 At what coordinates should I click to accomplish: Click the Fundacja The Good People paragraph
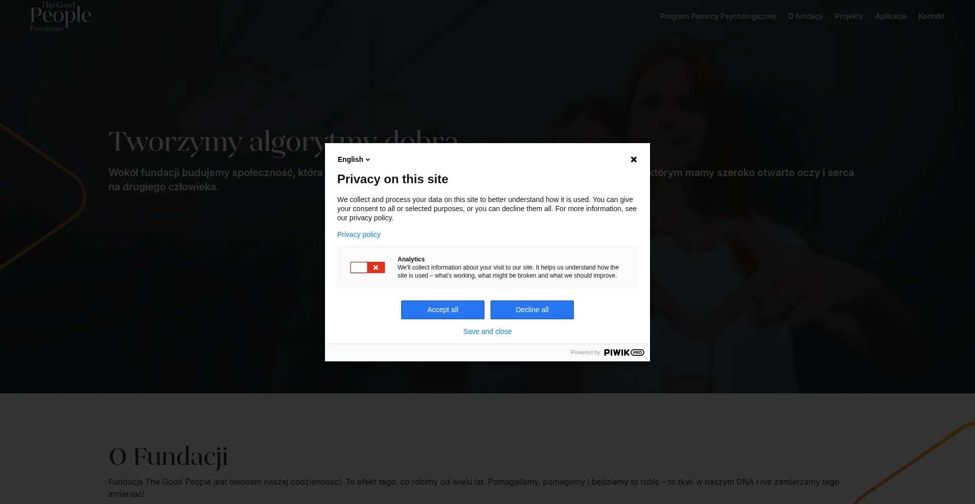pos(473,488)
